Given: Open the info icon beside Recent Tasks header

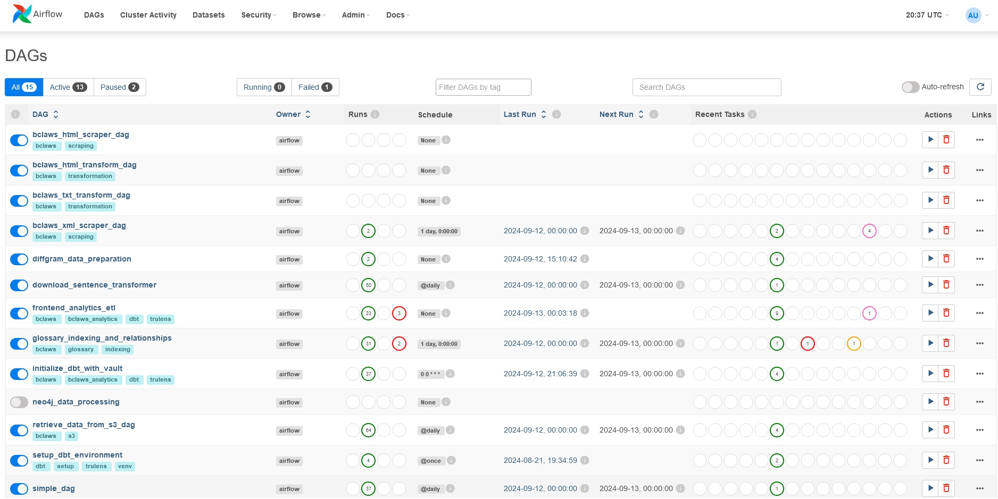Looking at the screenshot, I should pos(752,114).
